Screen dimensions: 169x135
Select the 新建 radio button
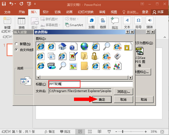point(17,44)
